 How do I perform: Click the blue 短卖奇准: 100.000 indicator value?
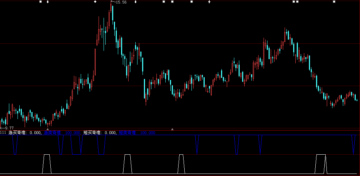[137, 133]
